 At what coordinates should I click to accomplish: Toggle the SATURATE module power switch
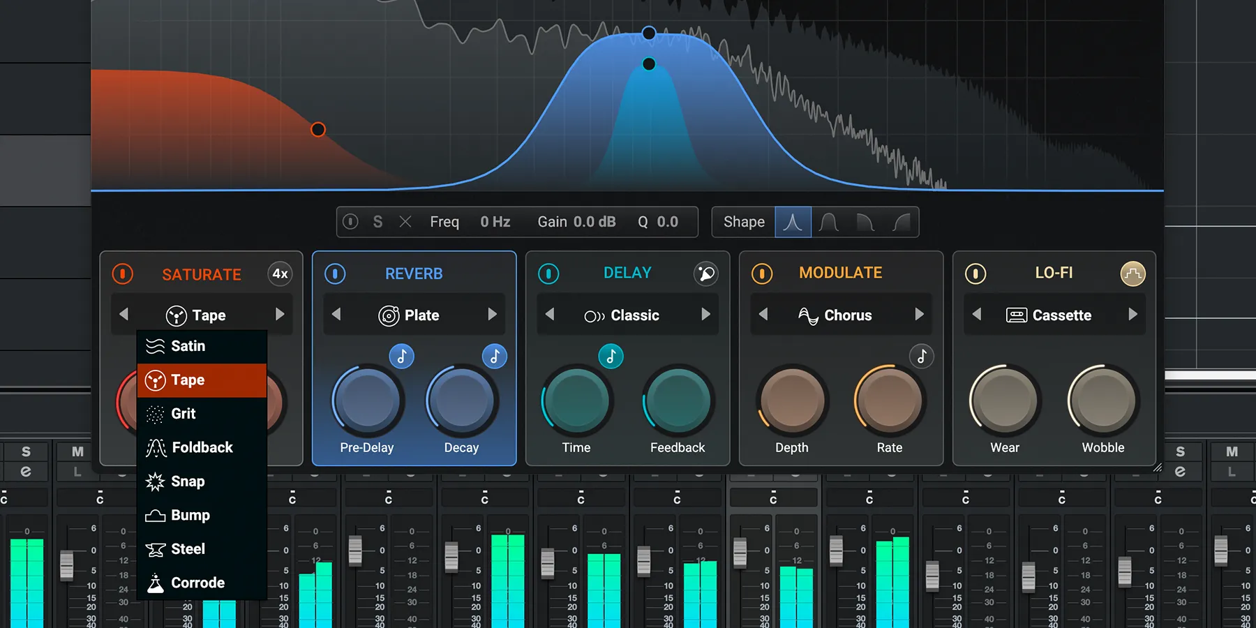(x=122, y=274)
